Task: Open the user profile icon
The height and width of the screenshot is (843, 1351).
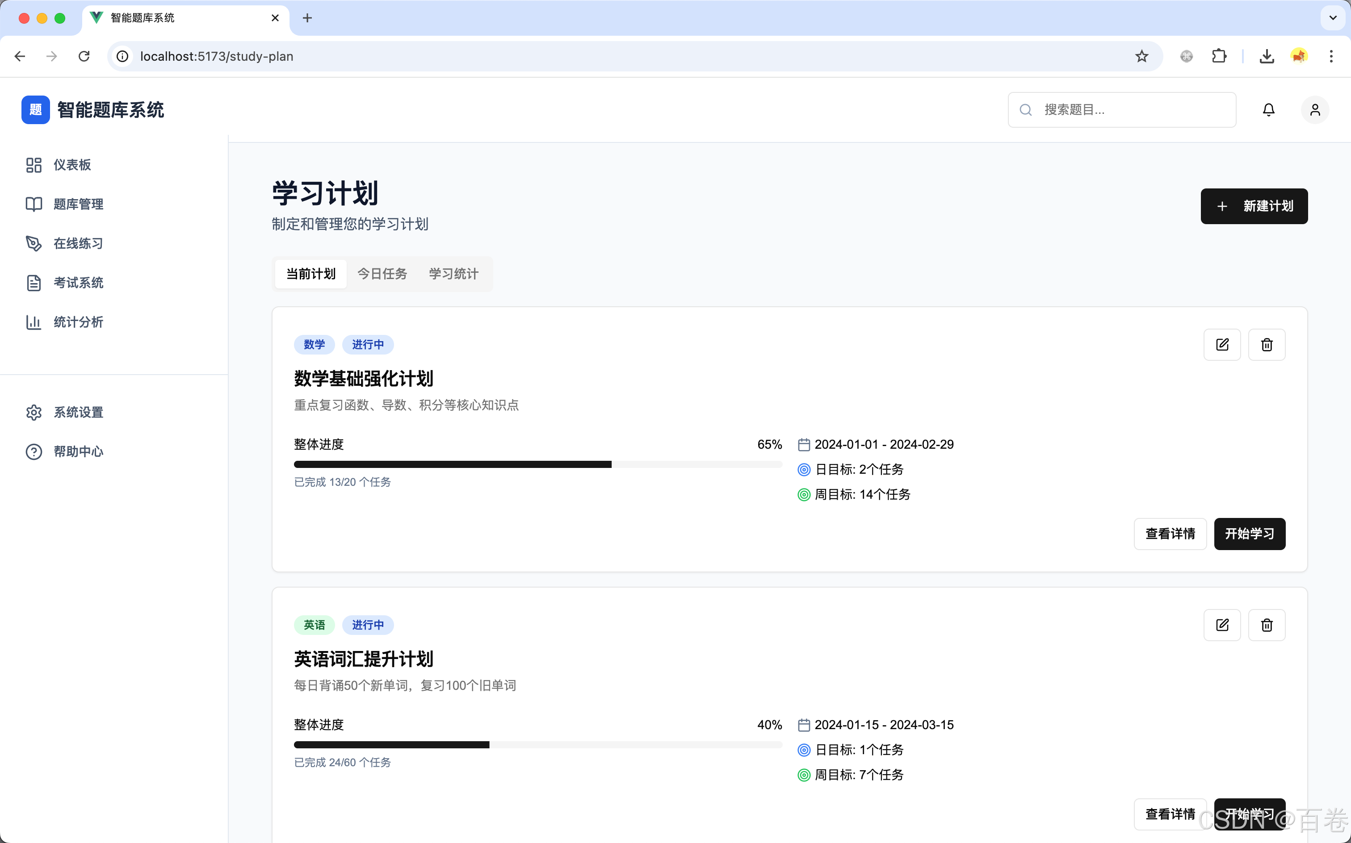Action: coord(1315,109)
